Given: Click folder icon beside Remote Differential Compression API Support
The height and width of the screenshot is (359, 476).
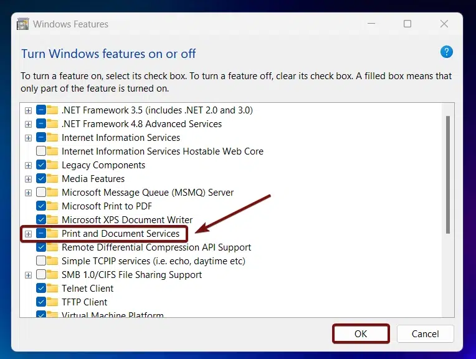Looking at the screenshot, I should pyautogui.click(x=52, y=247).
